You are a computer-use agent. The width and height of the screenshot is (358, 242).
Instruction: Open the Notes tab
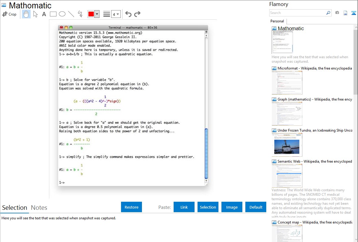point(39,208)
